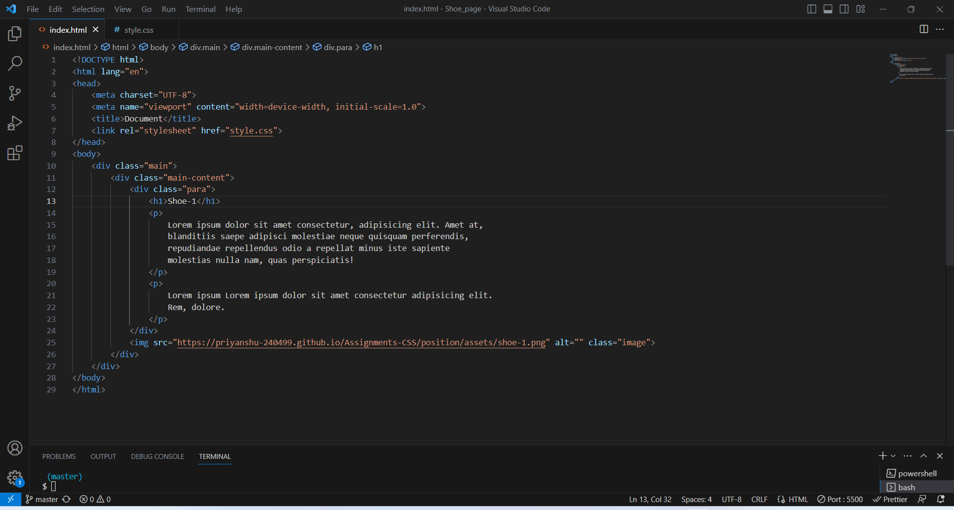Maximize the terminal panel with chevron
The height and width of the screenshot is (510, 954).
coord(924,456)
